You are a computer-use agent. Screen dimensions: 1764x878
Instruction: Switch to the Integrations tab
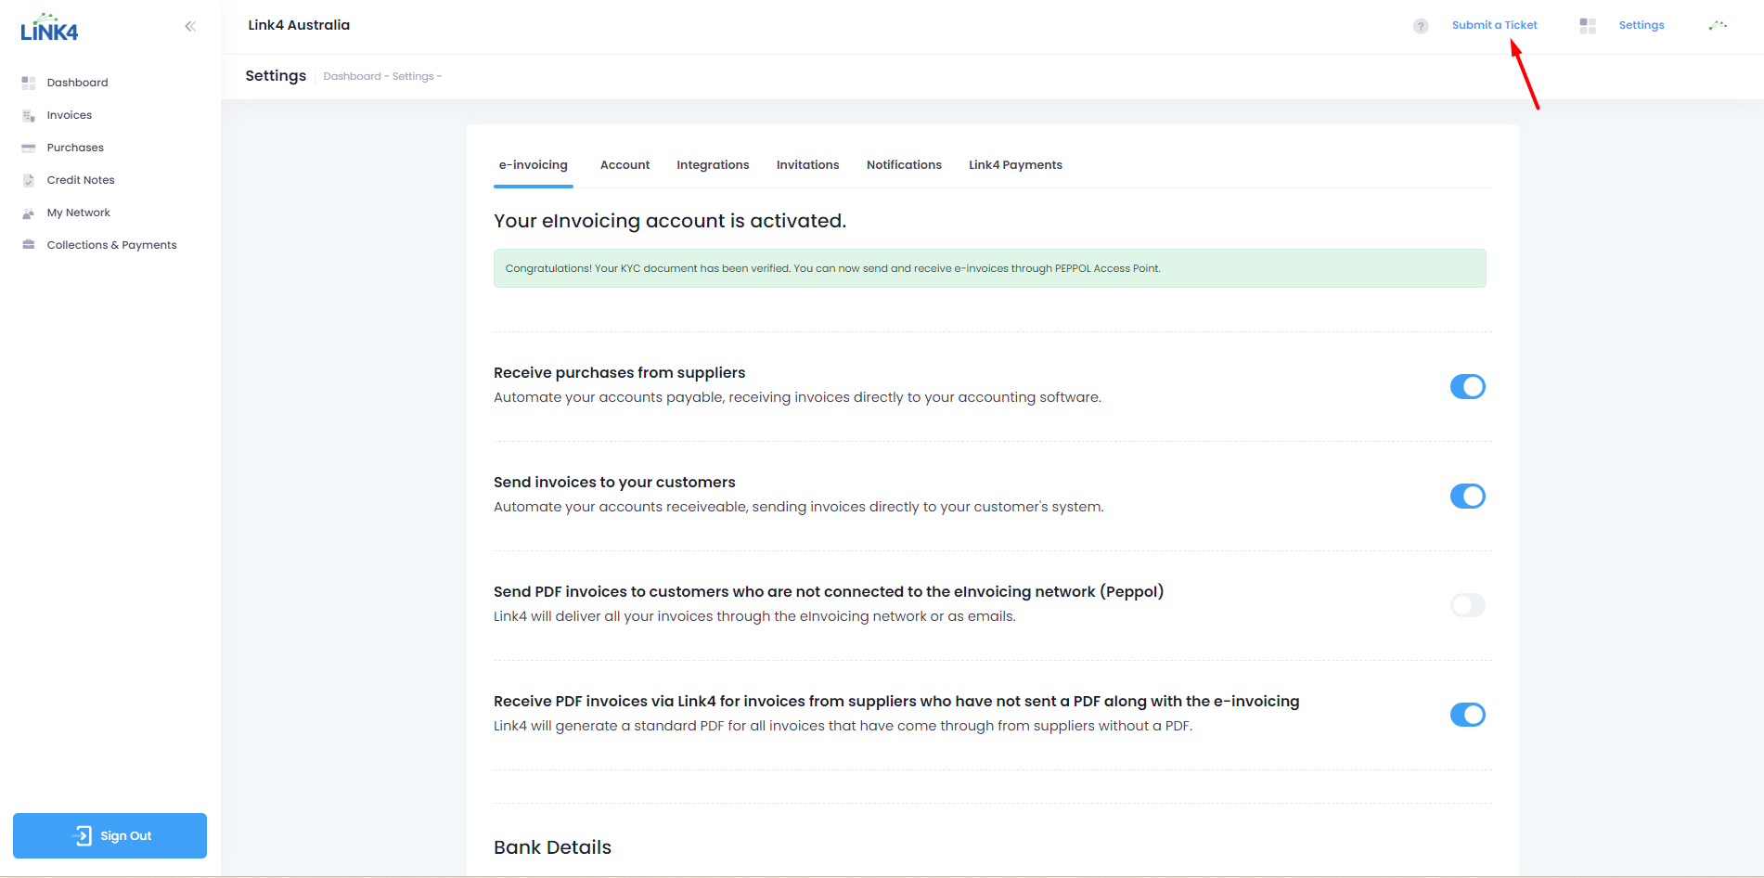pyautogui.click(x=713, y=165)
